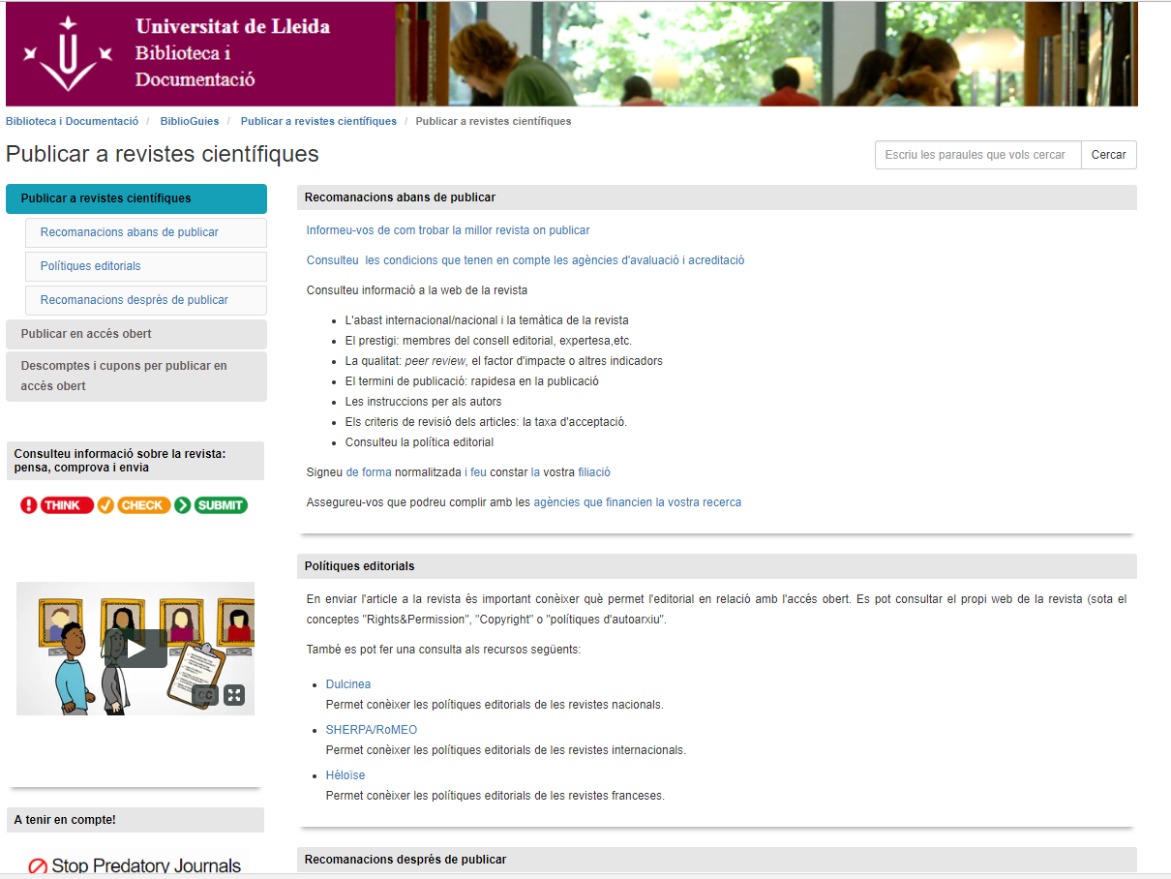Click the Stop Predatory Journals logo
This screenshot has height=879, width=1171.
135,865
